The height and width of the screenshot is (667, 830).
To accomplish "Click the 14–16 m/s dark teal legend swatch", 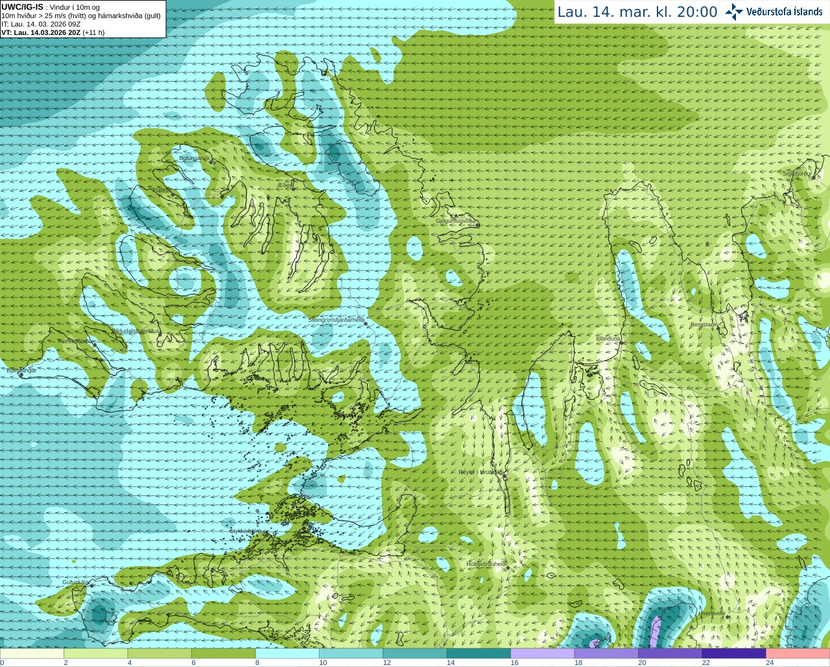I will [x=479, y=653].
